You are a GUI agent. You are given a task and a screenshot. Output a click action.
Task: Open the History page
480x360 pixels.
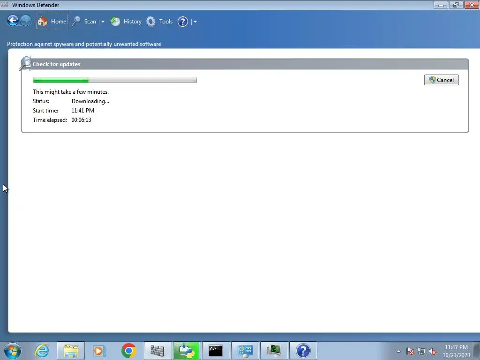coord(132,22)
